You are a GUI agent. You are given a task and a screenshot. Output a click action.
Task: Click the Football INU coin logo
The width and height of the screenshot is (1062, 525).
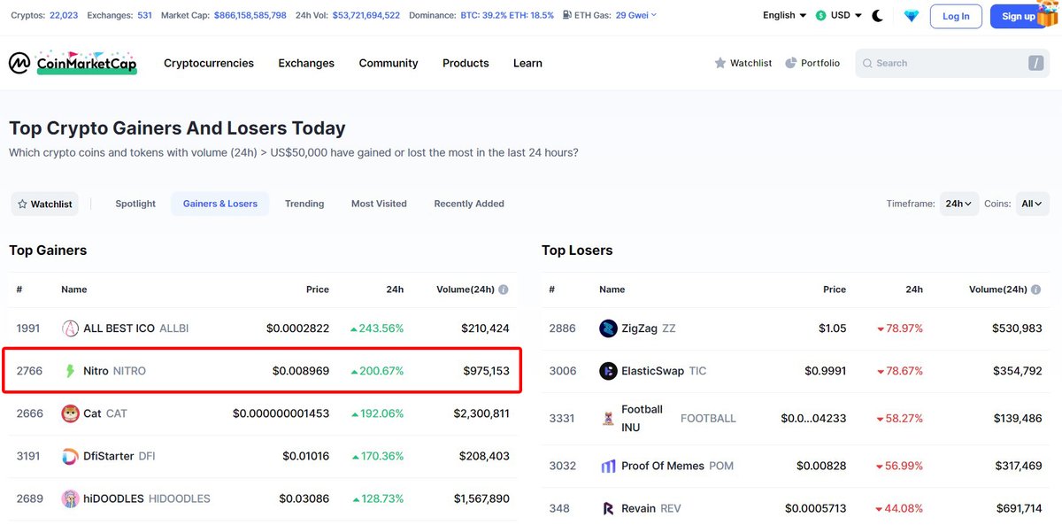(608, 418)
